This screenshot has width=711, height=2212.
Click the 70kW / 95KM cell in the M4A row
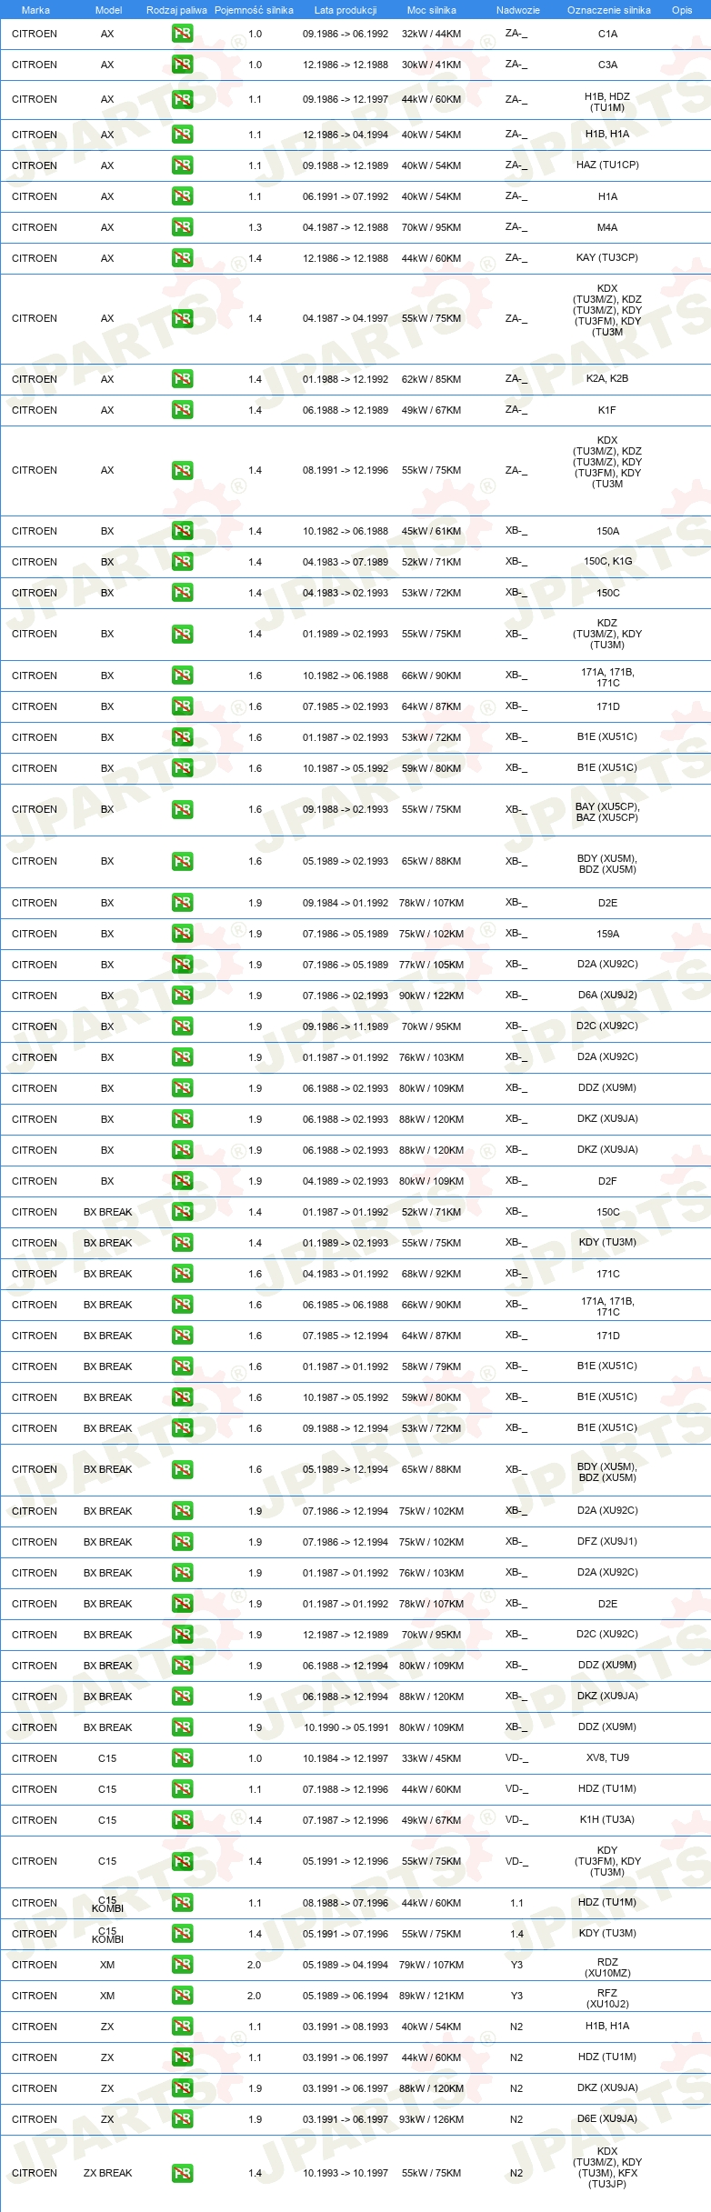pyautogui.click(x=431, y=227)
